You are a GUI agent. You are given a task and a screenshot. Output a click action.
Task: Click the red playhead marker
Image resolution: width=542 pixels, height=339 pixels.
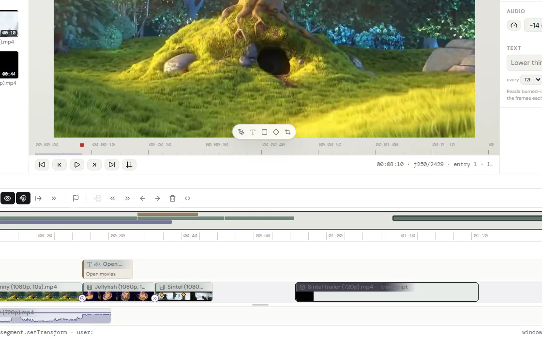click(82, 146)
